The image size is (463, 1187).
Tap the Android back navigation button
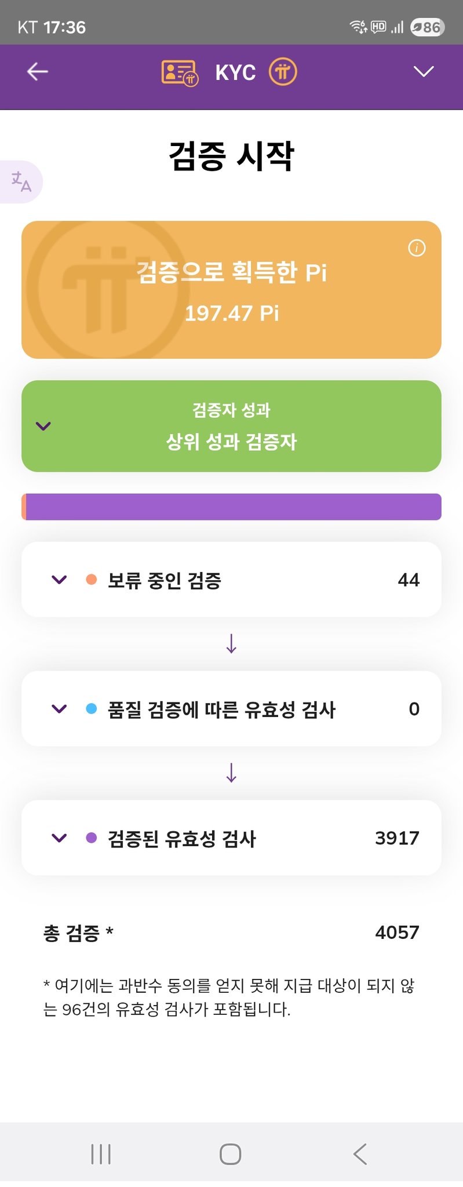click(360, 1154)
